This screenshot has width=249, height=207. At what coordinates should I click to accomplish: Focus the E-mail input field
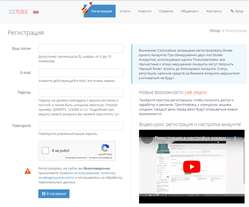[x=81, y=73]
